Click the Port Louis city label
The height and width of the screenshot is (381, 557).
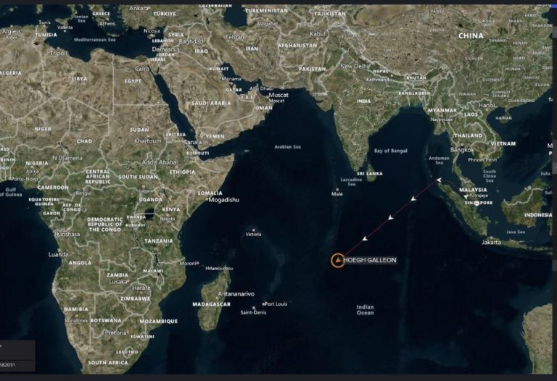pyautogui.click(x=276, y=303)
